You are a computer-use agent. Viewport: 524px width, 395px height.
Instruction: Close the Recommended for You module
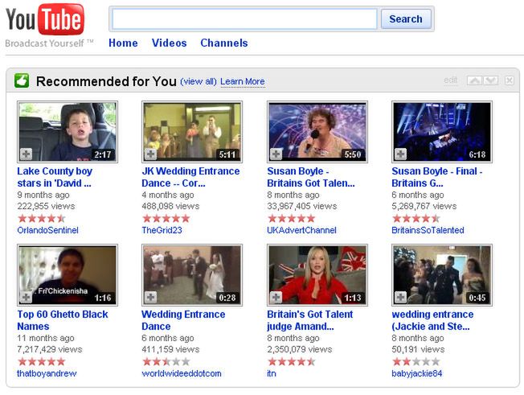[510, 80]
